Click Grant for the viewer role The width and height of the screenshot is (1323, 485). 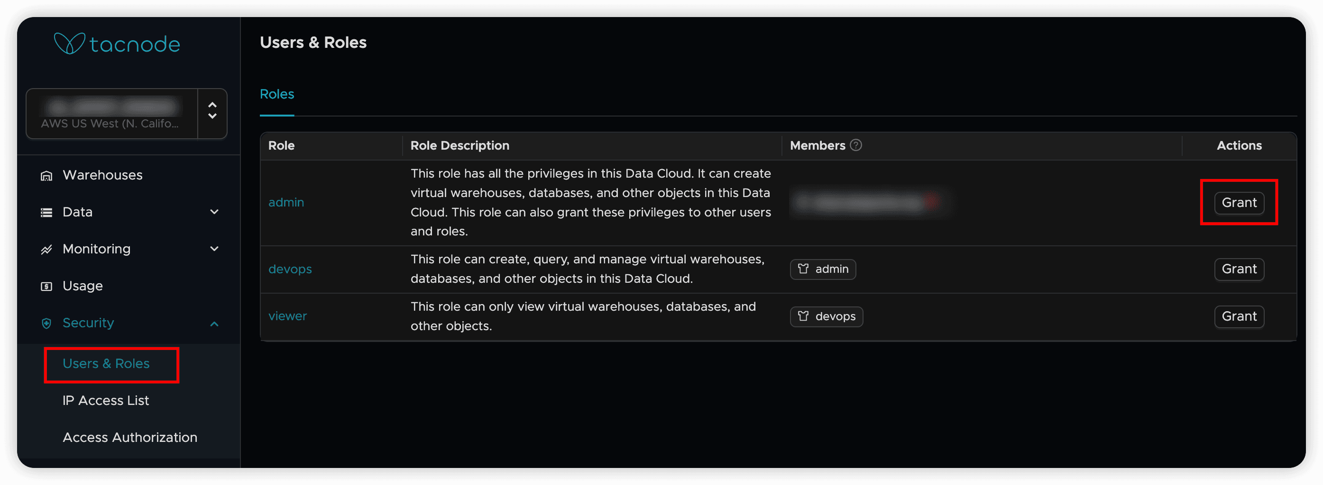pyautogui.click(x=1239, y=316)
